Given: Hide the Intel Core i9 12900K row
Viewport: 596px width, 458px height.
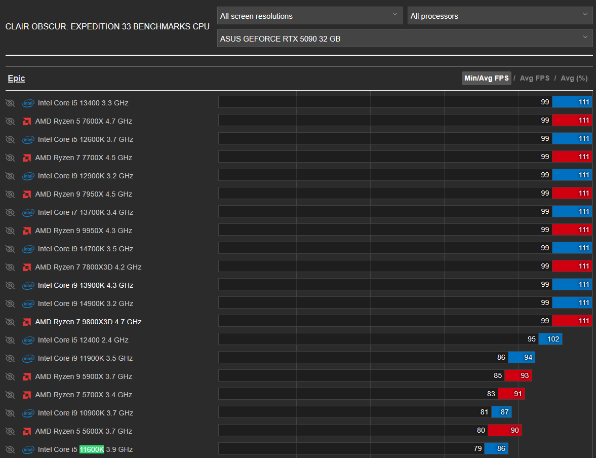Looking at the screenshot, I should tap(10, 176).
